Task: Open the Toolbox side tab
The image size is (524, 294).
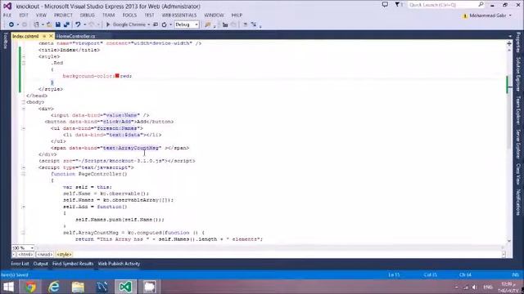Action: pos(5,41)
